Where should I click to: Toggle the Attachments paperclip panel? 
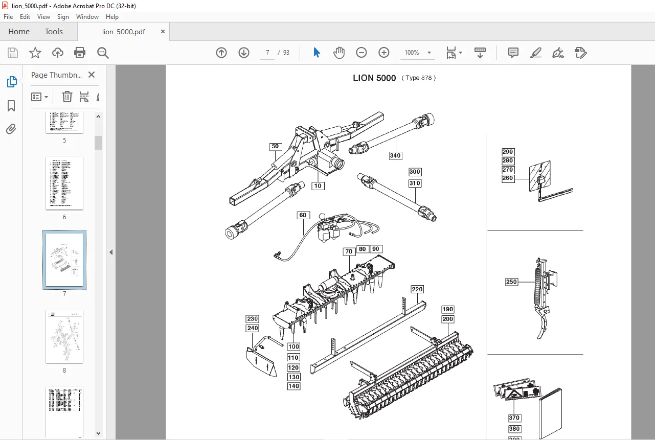click(x=11, y=129)
